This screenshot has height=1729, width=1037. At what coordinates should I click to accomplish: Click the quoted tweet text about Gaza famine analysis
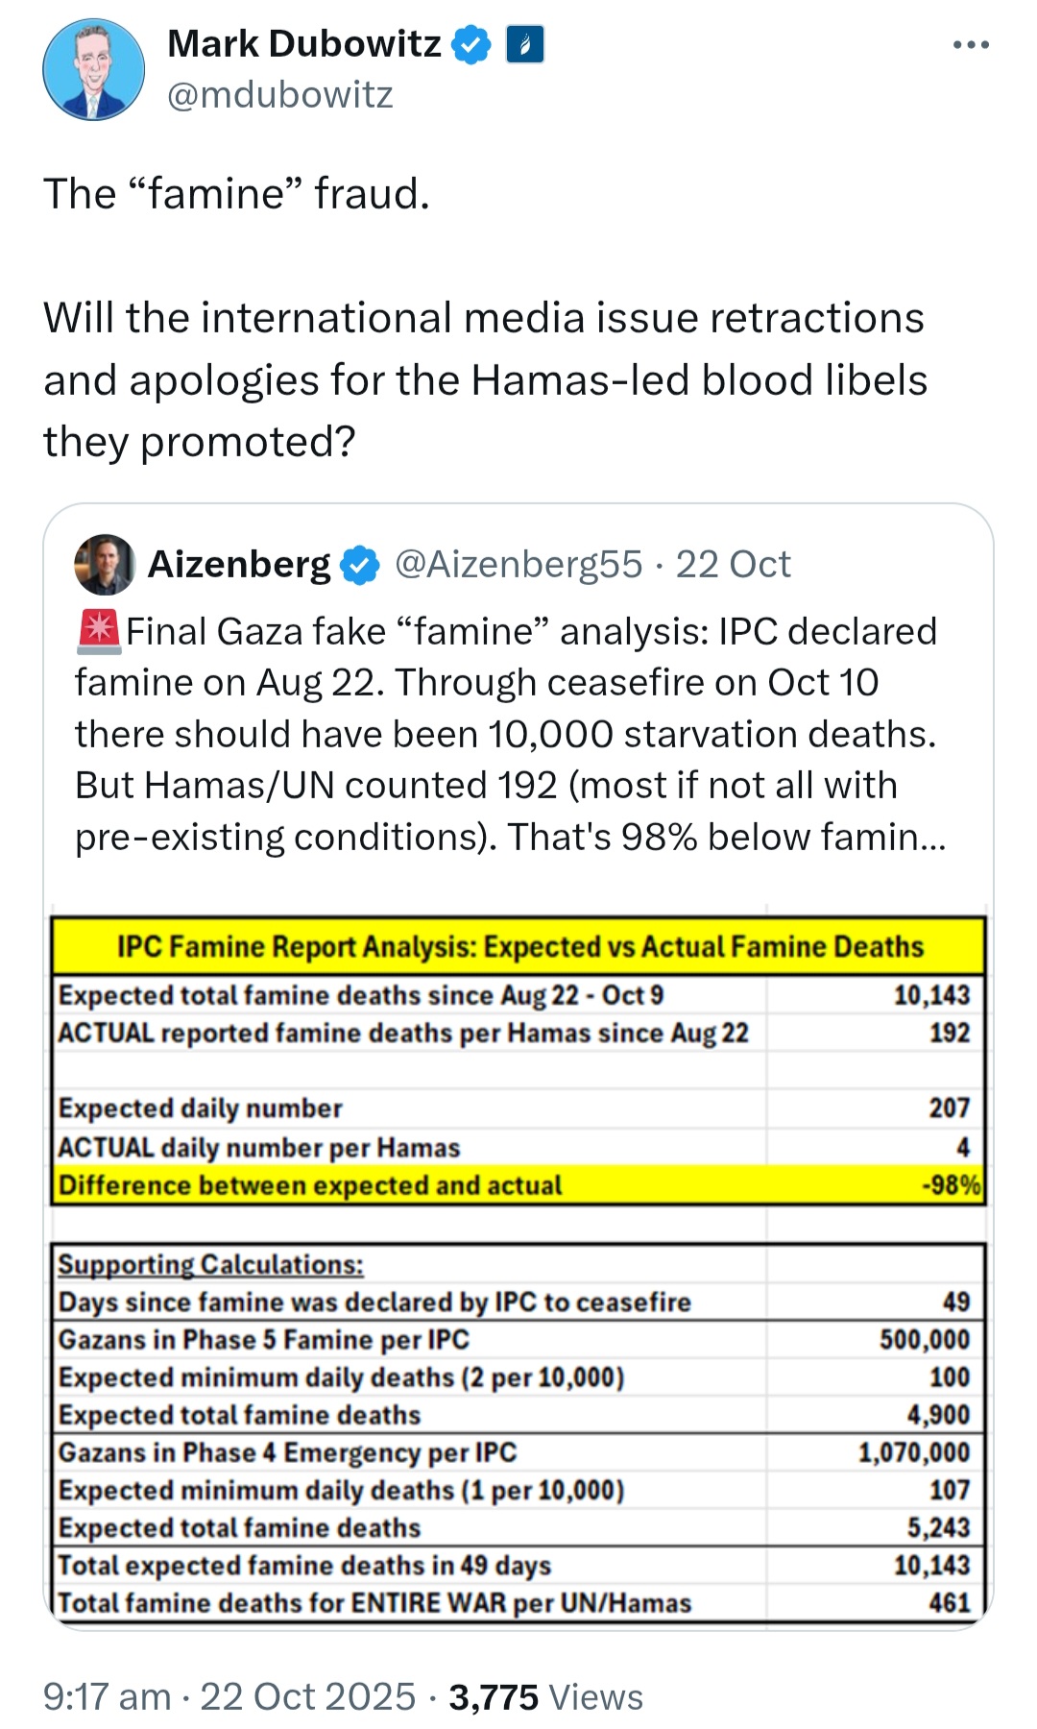[x=511, y=734]
